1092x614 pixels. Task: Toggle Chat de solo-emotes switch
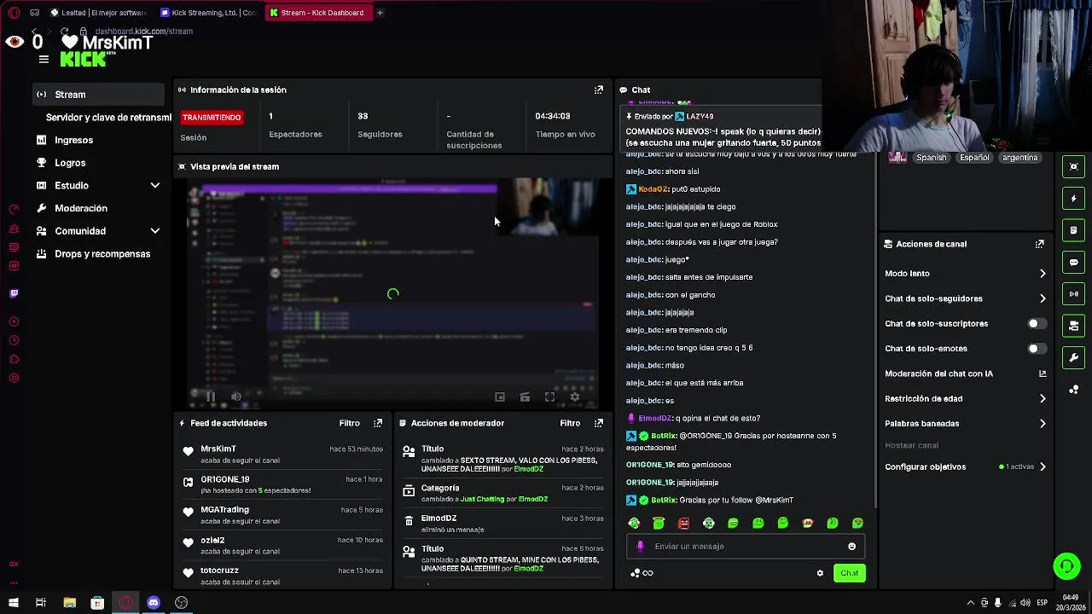[1036, 349]
